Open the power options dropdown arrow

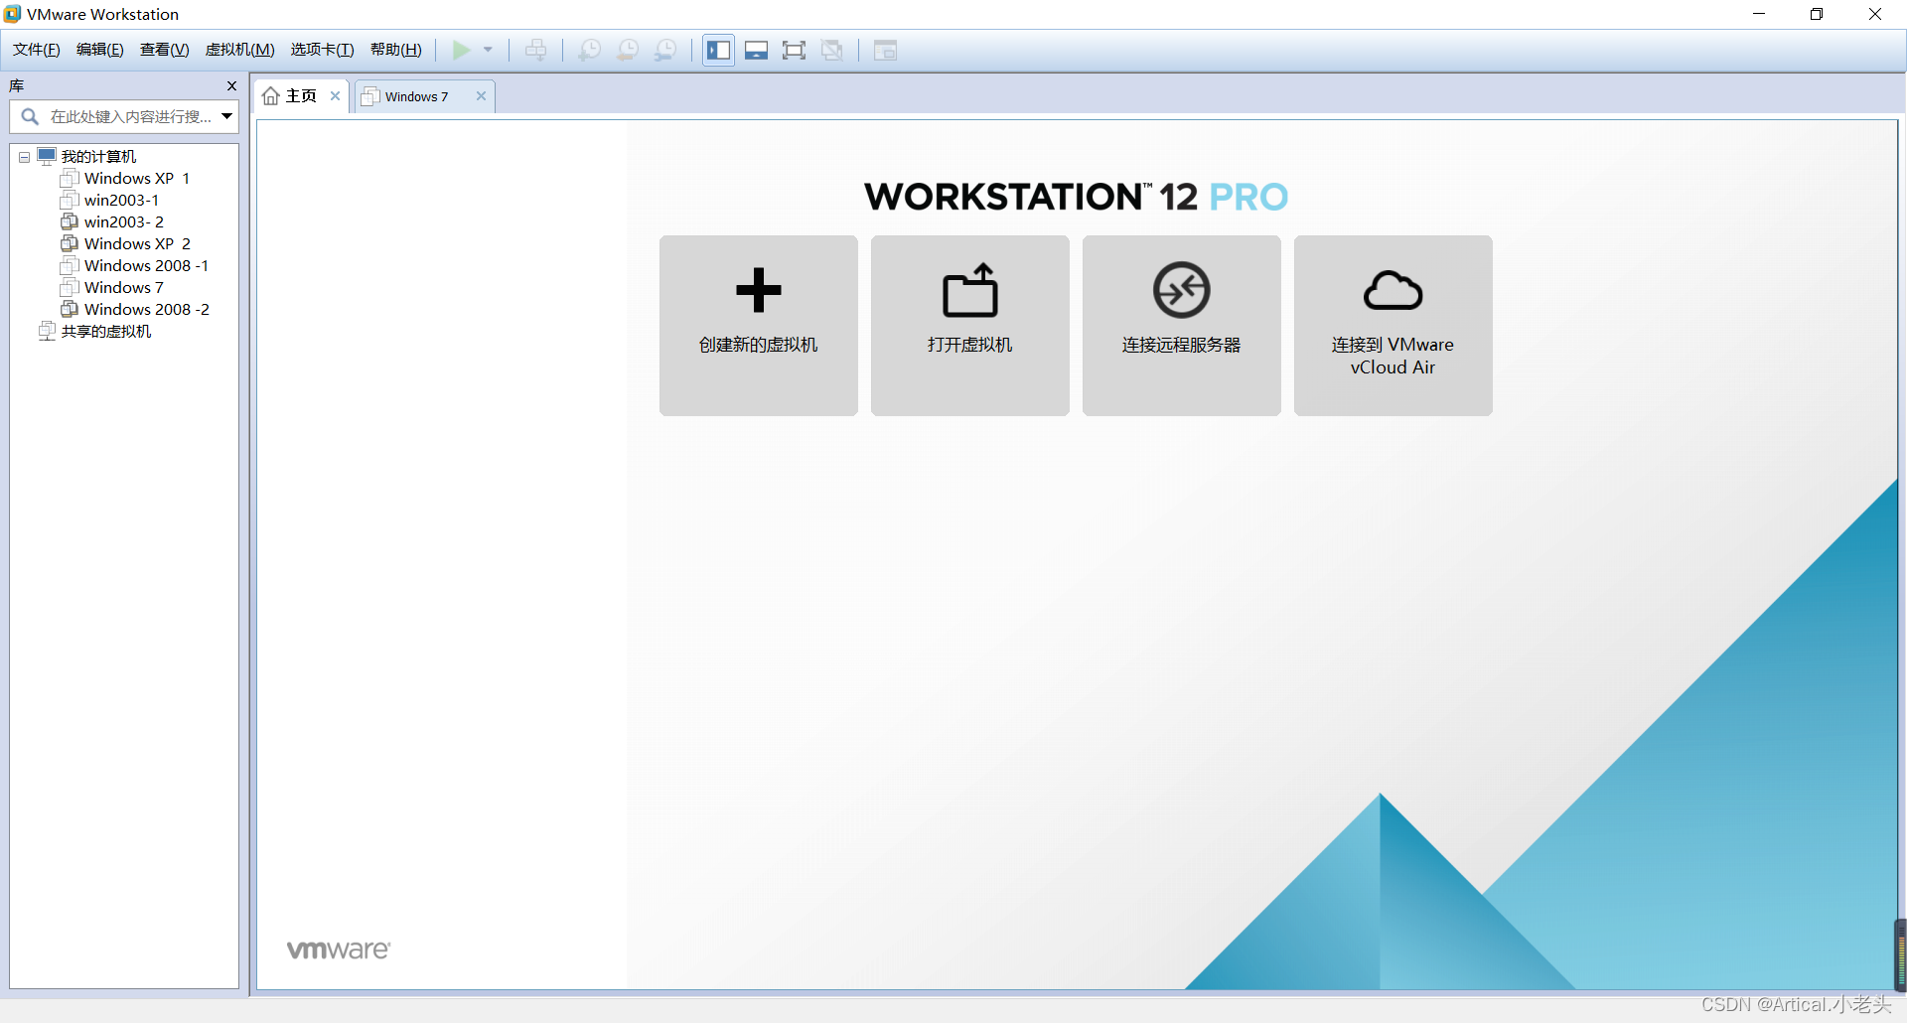pyautogui.click(x=488, y=50)
